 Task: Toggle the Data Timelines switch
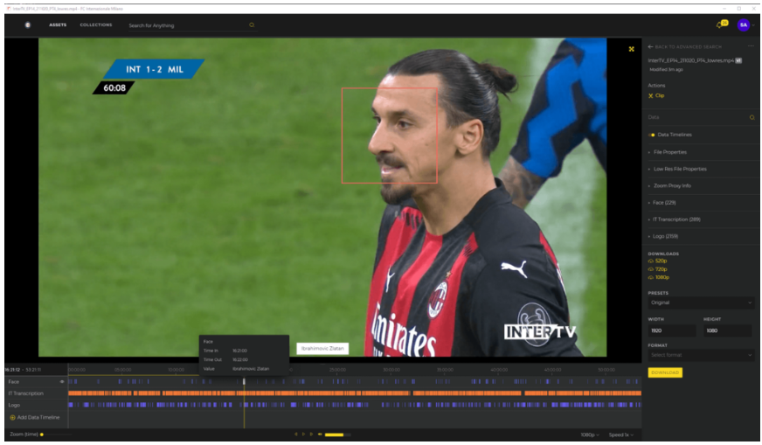point(652,135)
